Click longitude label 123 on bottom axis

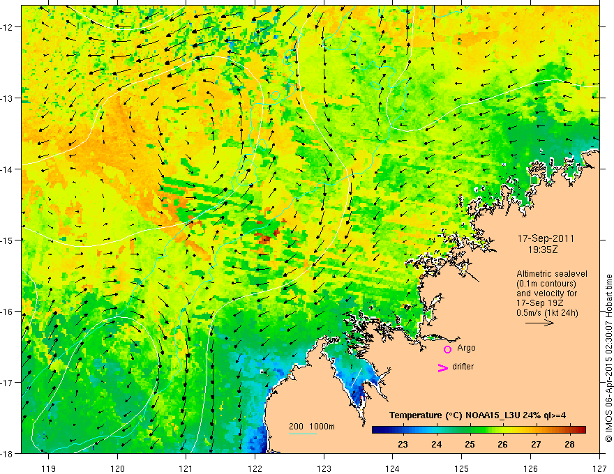[324, 468]
